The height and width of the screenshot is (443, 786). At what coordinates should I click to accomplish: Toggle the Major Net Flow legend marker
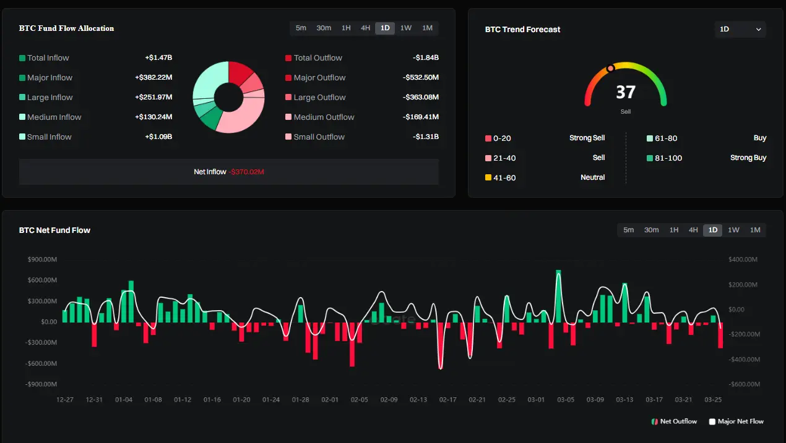[x=712, y=421]
